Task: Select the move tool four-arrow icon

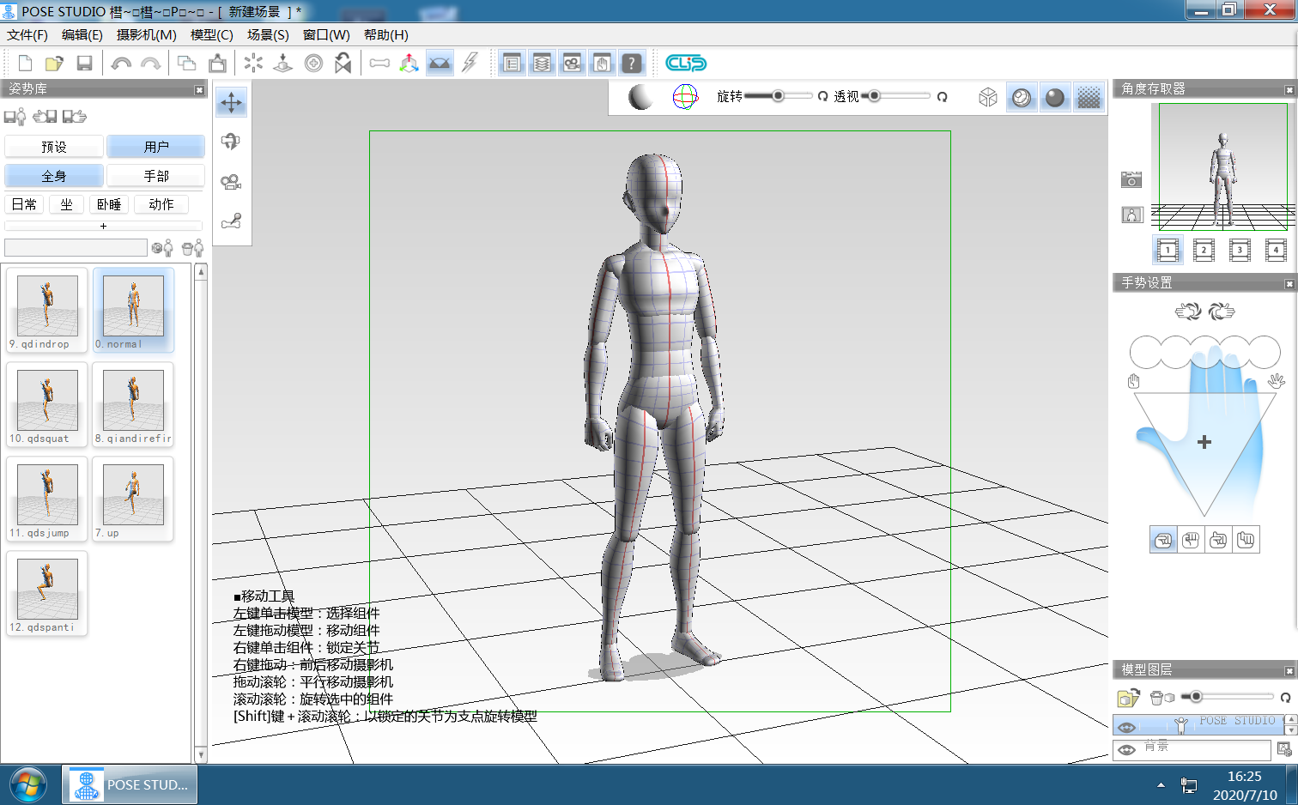Action: (231, 103)
